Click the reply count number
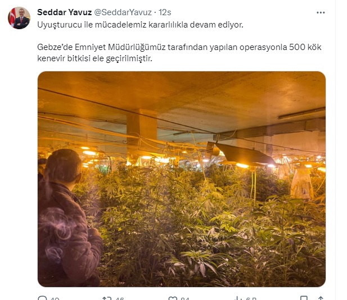The image size is (347, 300). pos(55,299)
